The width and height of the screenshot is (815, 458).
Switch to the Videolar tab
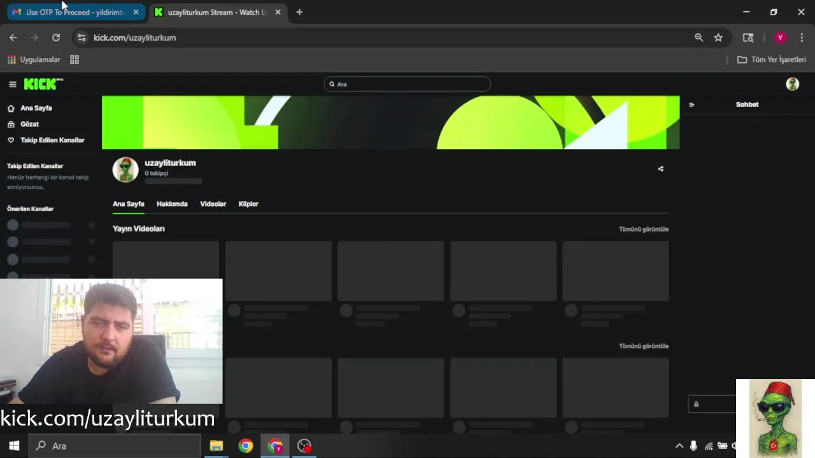213,204
